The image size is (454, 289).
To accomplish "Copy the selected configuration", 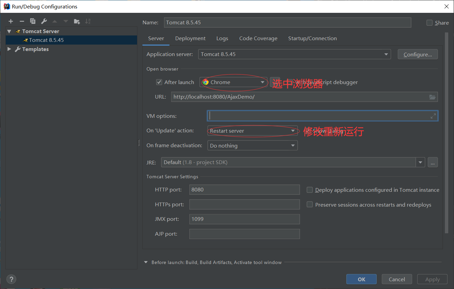I will tap(33, 21).
